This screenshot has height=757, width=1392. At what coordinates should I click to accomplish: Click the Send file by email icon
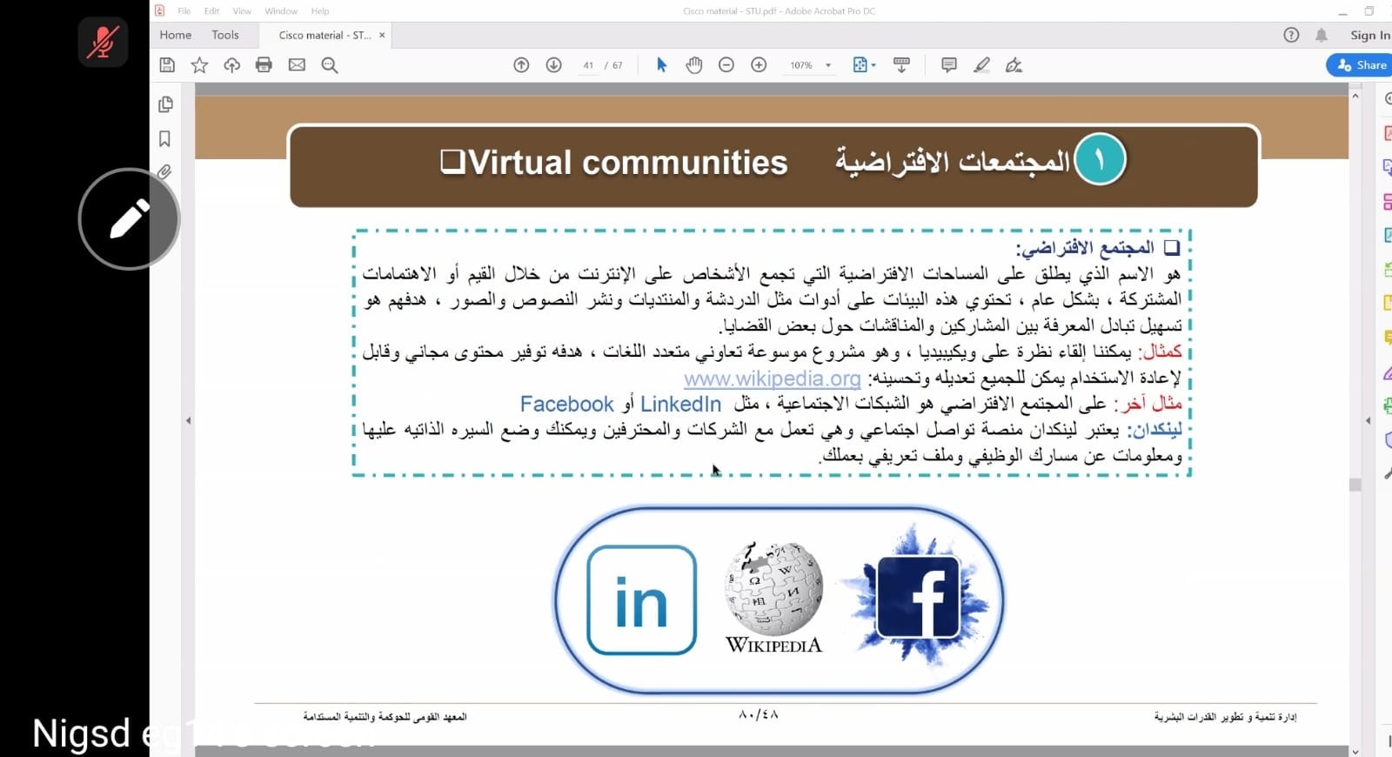click(x=297, y=65)
